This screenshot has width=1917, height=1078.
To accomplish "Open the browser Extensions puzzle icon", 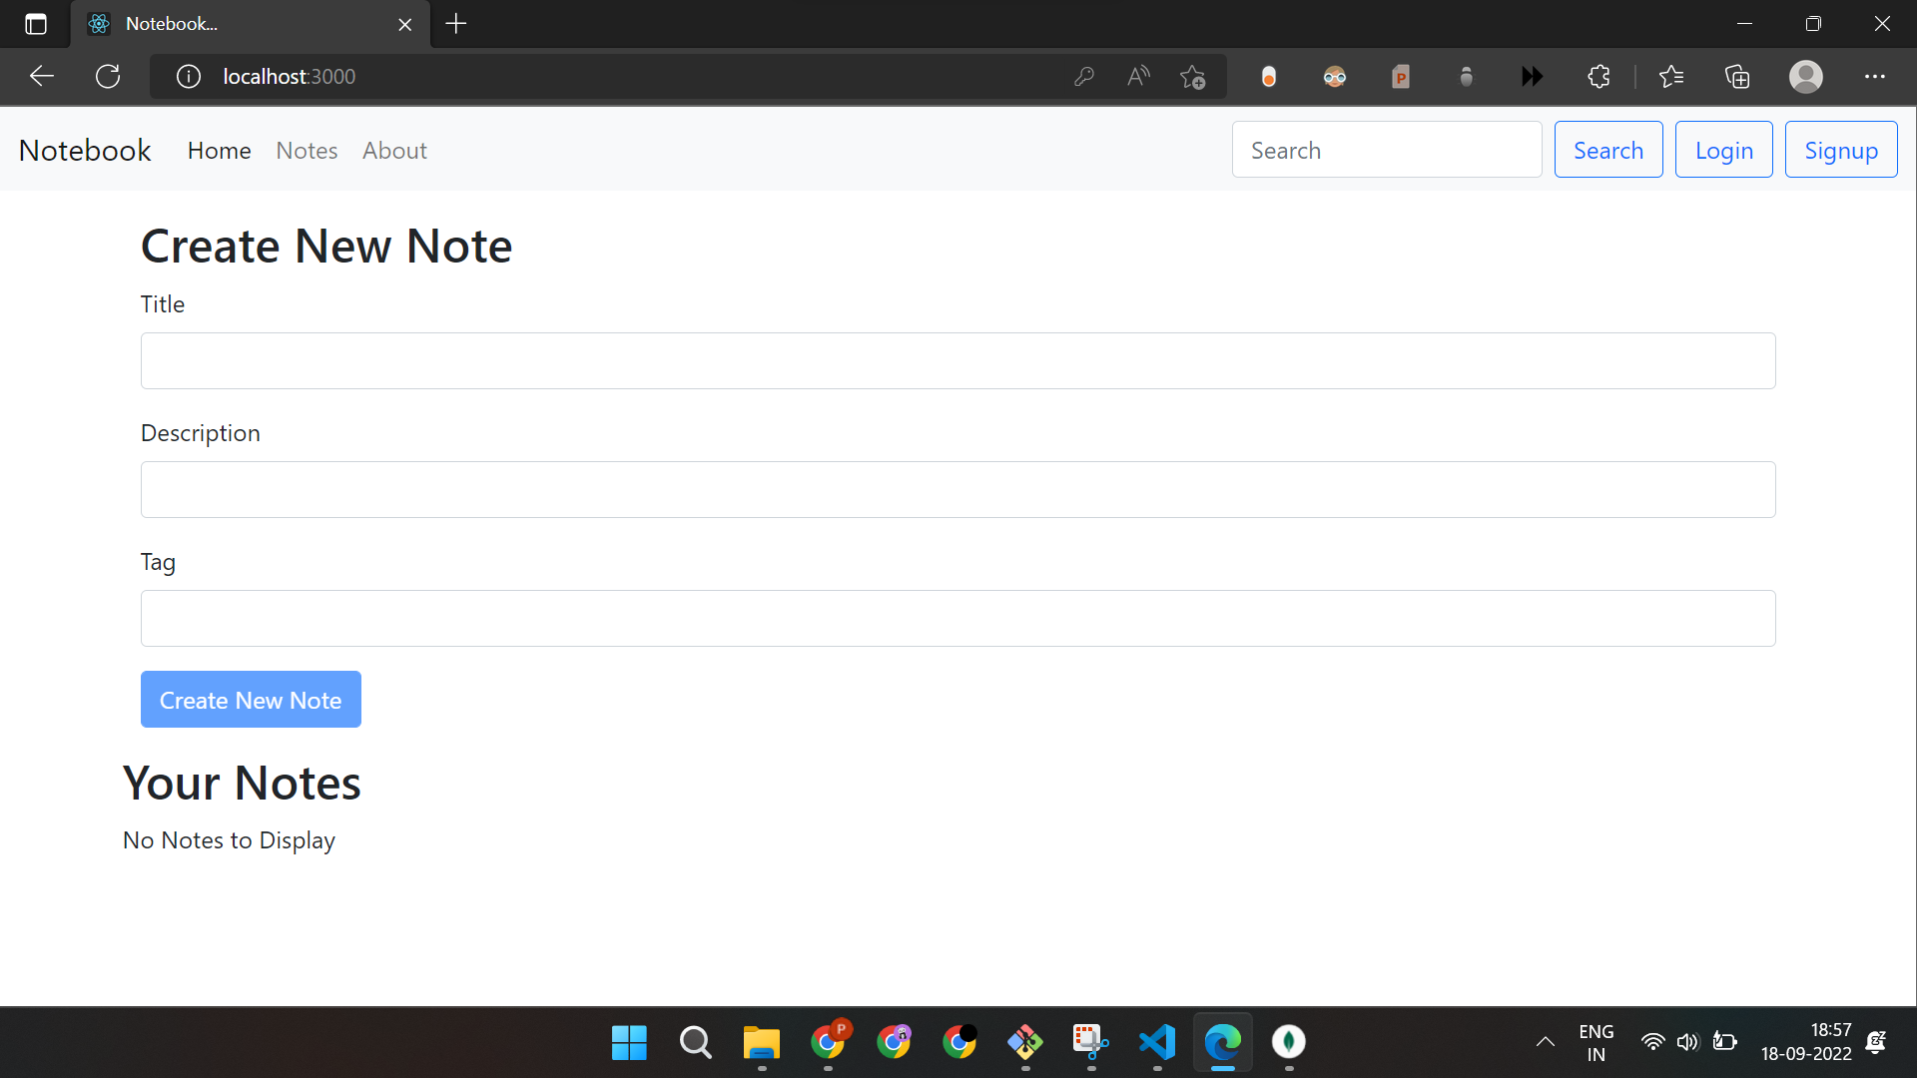I will point(1598,76).
